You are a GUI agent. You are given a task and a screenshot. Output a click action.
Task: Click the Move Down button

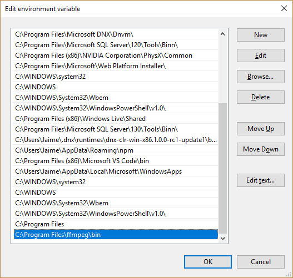tap(261, 149)
